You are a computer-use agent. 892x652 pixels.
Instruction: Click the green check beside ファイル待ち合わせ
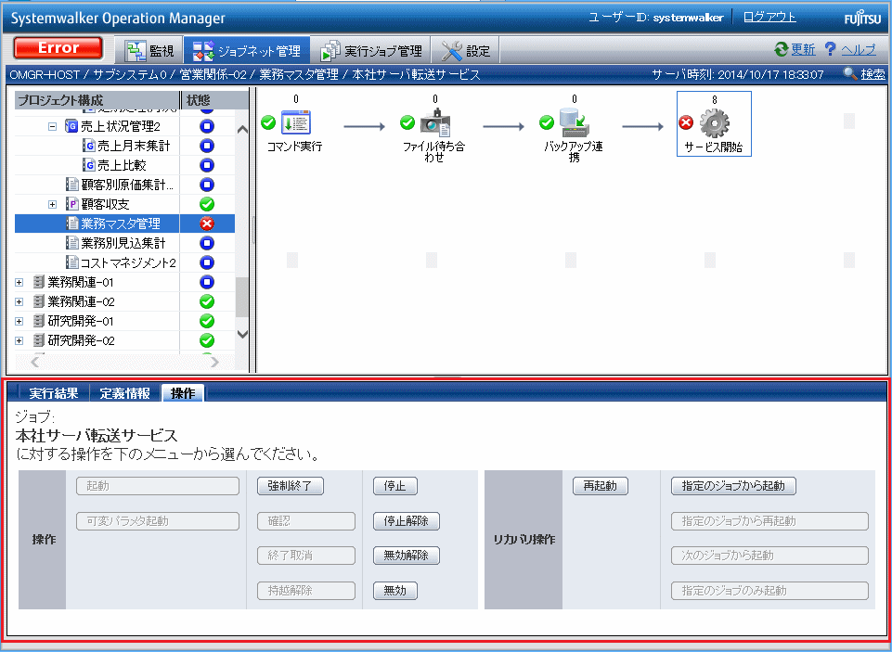click(x=407, y=122)
